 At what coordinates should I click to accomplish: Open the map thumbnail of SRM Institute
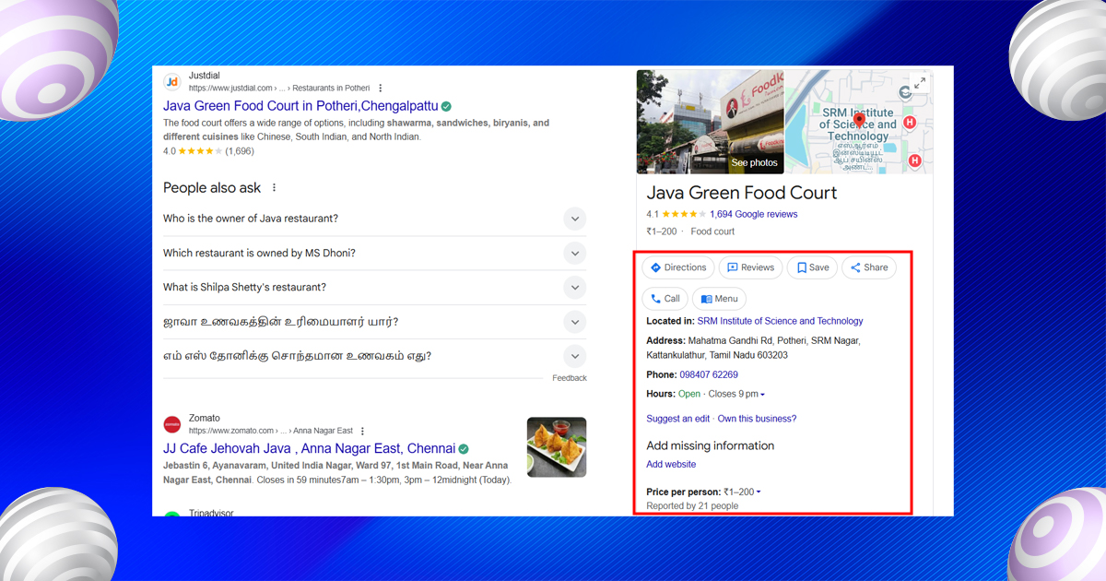click(859, 122)
